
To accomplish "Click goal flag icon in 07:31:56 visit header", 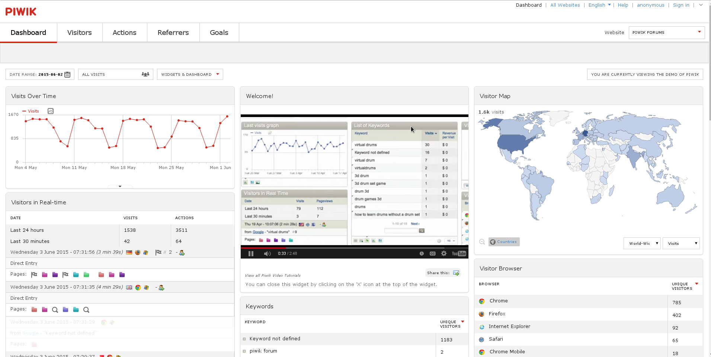I will [x=158, y=252].
